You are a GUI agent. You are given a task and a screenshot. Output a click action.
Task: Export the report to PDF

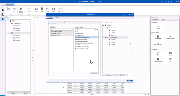click(48, 10)
